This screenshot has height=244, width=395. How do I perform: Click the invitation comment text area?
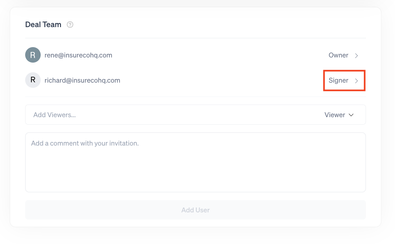point(196,162)
